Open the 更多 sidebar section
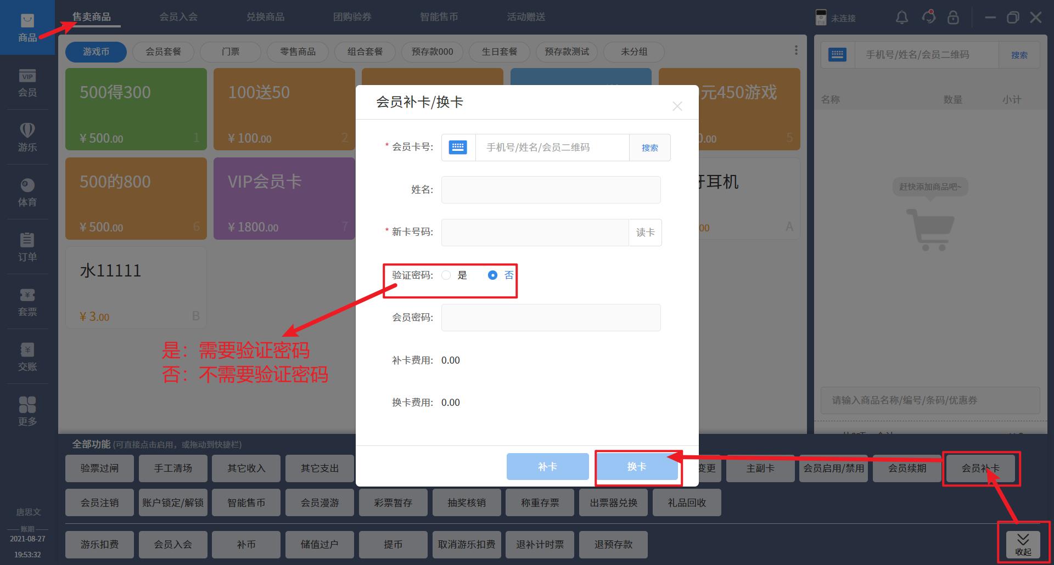This screenshot has width=1054, height=565. 27,411
